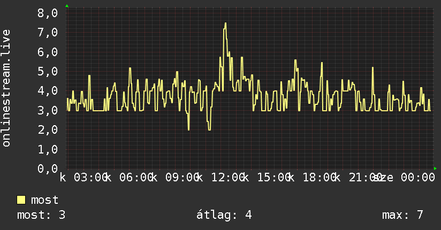Select the 'most: 3' current value text

coord(41,215)
